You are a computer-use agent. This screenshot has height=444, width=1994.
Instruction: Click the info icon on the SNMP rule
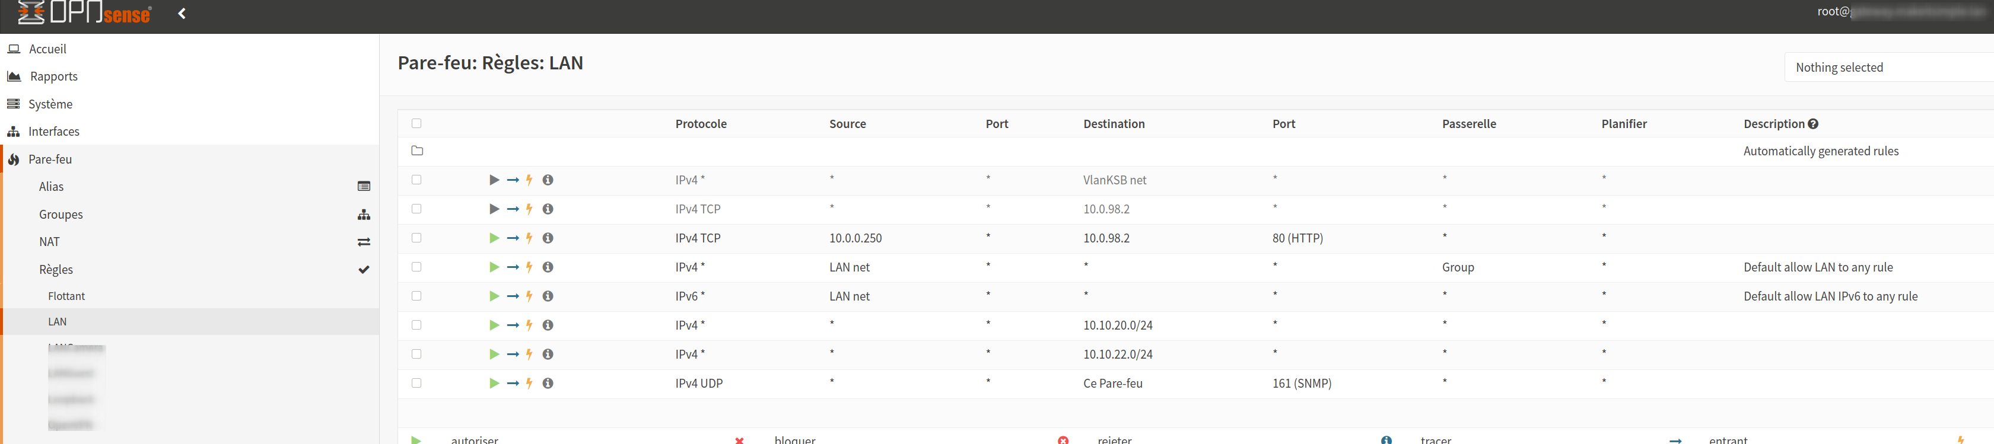coord(547,383)
